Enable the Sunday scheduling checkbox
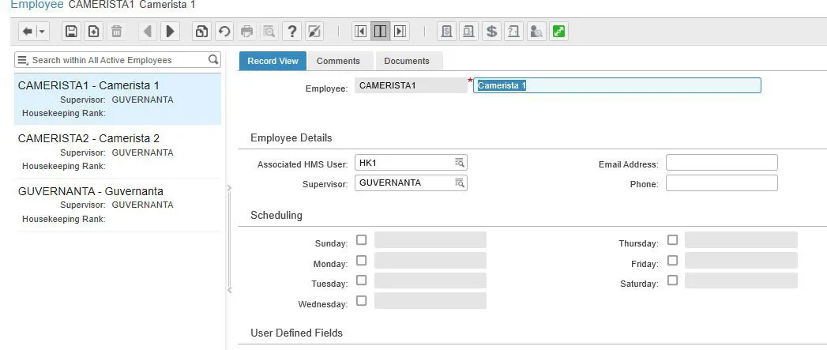Screen dimensions: 827x350 click(361, 240)
